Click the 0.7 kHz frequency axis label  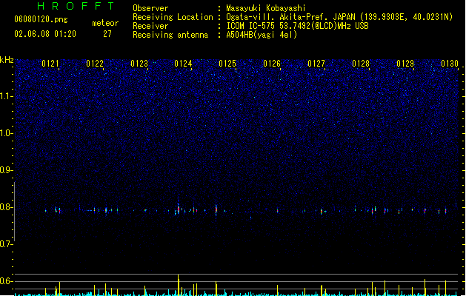pos(6,244)
